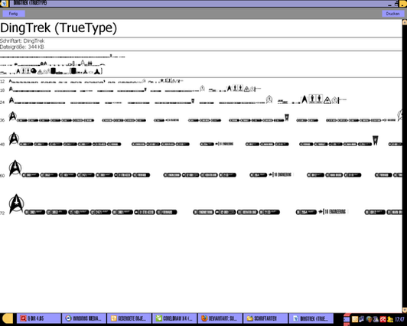Click the DingTrek (TrueType) heading text
Viewport: 407px width, 326px height.
[59, 28]
